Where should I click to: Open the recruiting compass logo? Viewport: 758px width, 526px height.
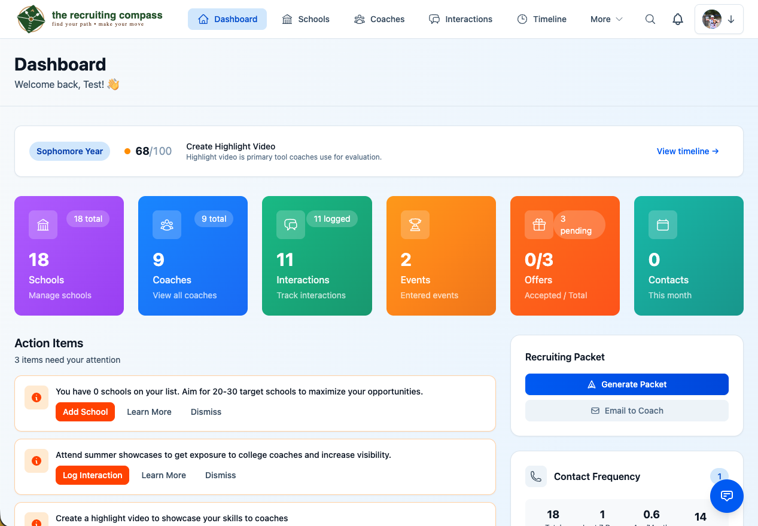[x=31, y=19]
